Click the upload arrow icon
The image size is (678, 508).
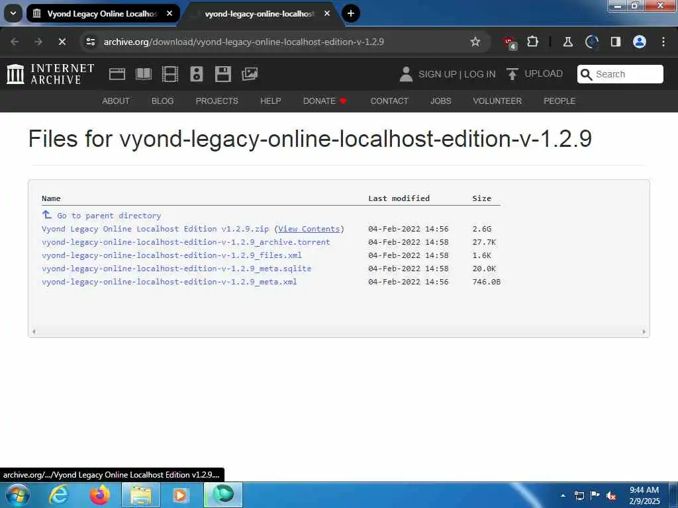click(512, 74)
